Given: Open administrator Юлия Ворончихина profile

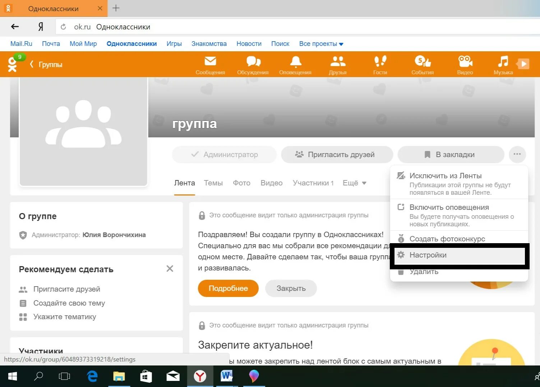Looking at the screenshot, I should pyautogui.click(x=114, y=235).
